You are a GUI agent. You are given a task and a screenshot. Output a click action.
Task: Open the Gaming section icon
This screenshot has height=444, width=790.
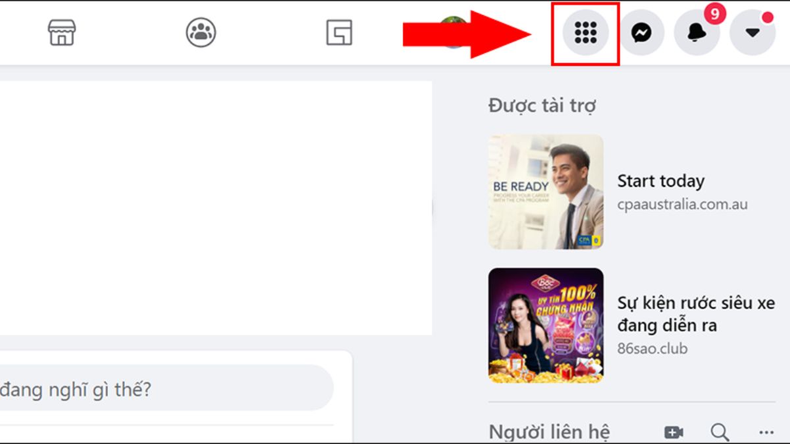pos(340,32)
